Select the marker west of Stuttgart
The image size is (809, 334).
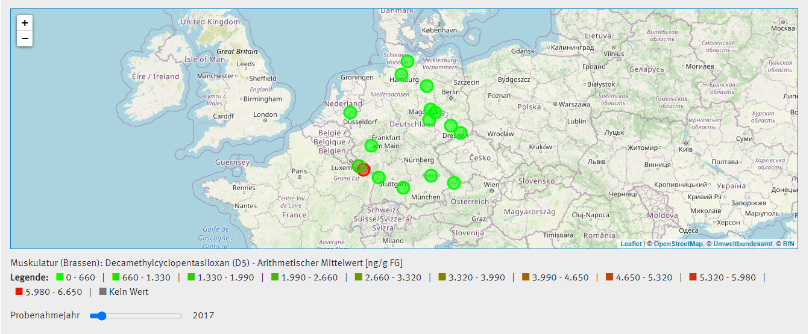pos(379,177)
